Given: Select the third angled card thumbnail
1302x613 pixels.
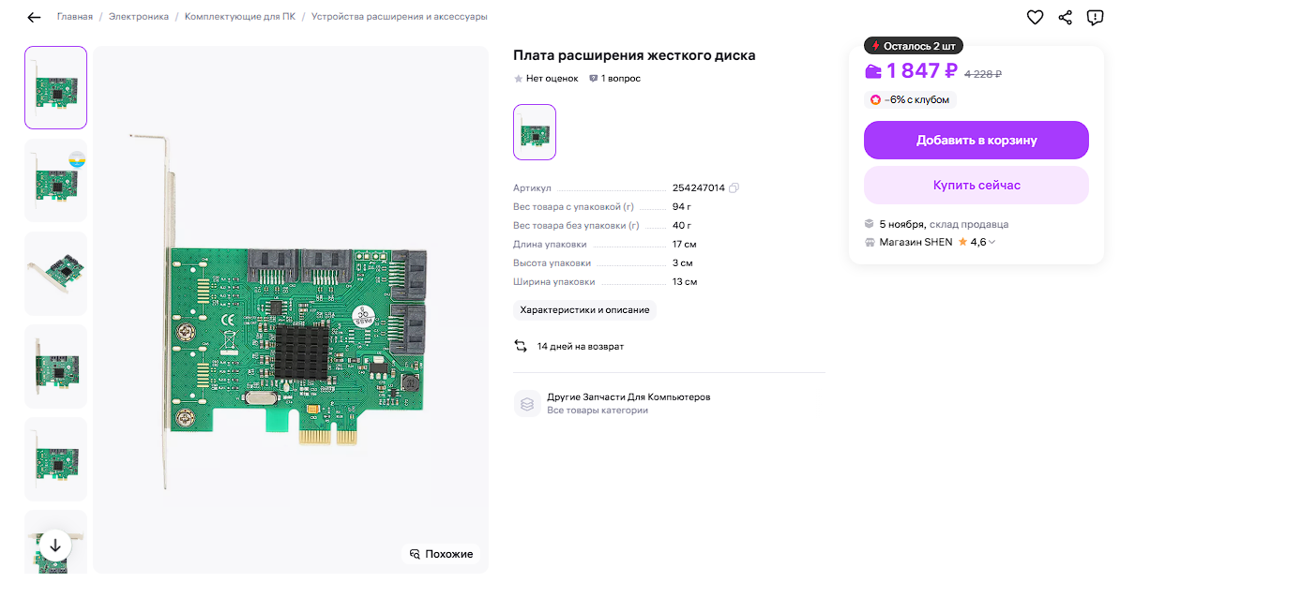Looking at the screenshot, I should point(55,273).
